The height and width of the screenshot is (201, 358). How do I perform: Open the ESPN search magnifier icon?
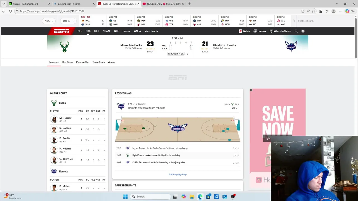(x=296, y=31)
